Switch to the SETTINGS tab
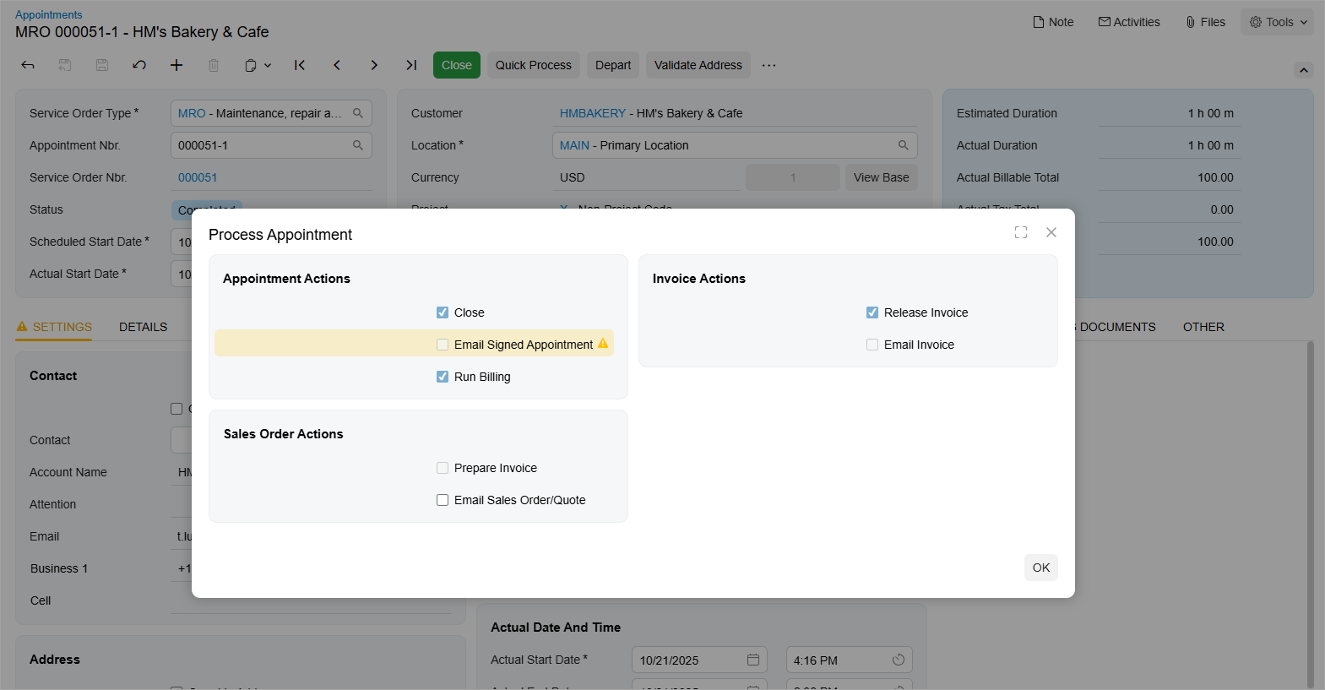1325x690 pixels. tap(54, 327)
